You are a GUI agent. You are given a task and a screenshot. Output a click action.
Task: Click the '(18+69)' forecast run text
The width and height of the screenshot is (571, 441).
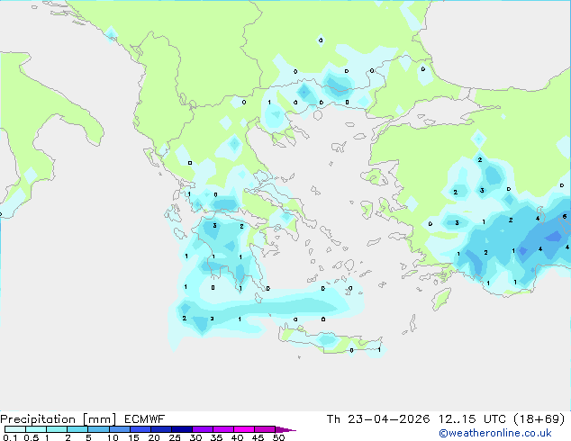pos(539,419)
